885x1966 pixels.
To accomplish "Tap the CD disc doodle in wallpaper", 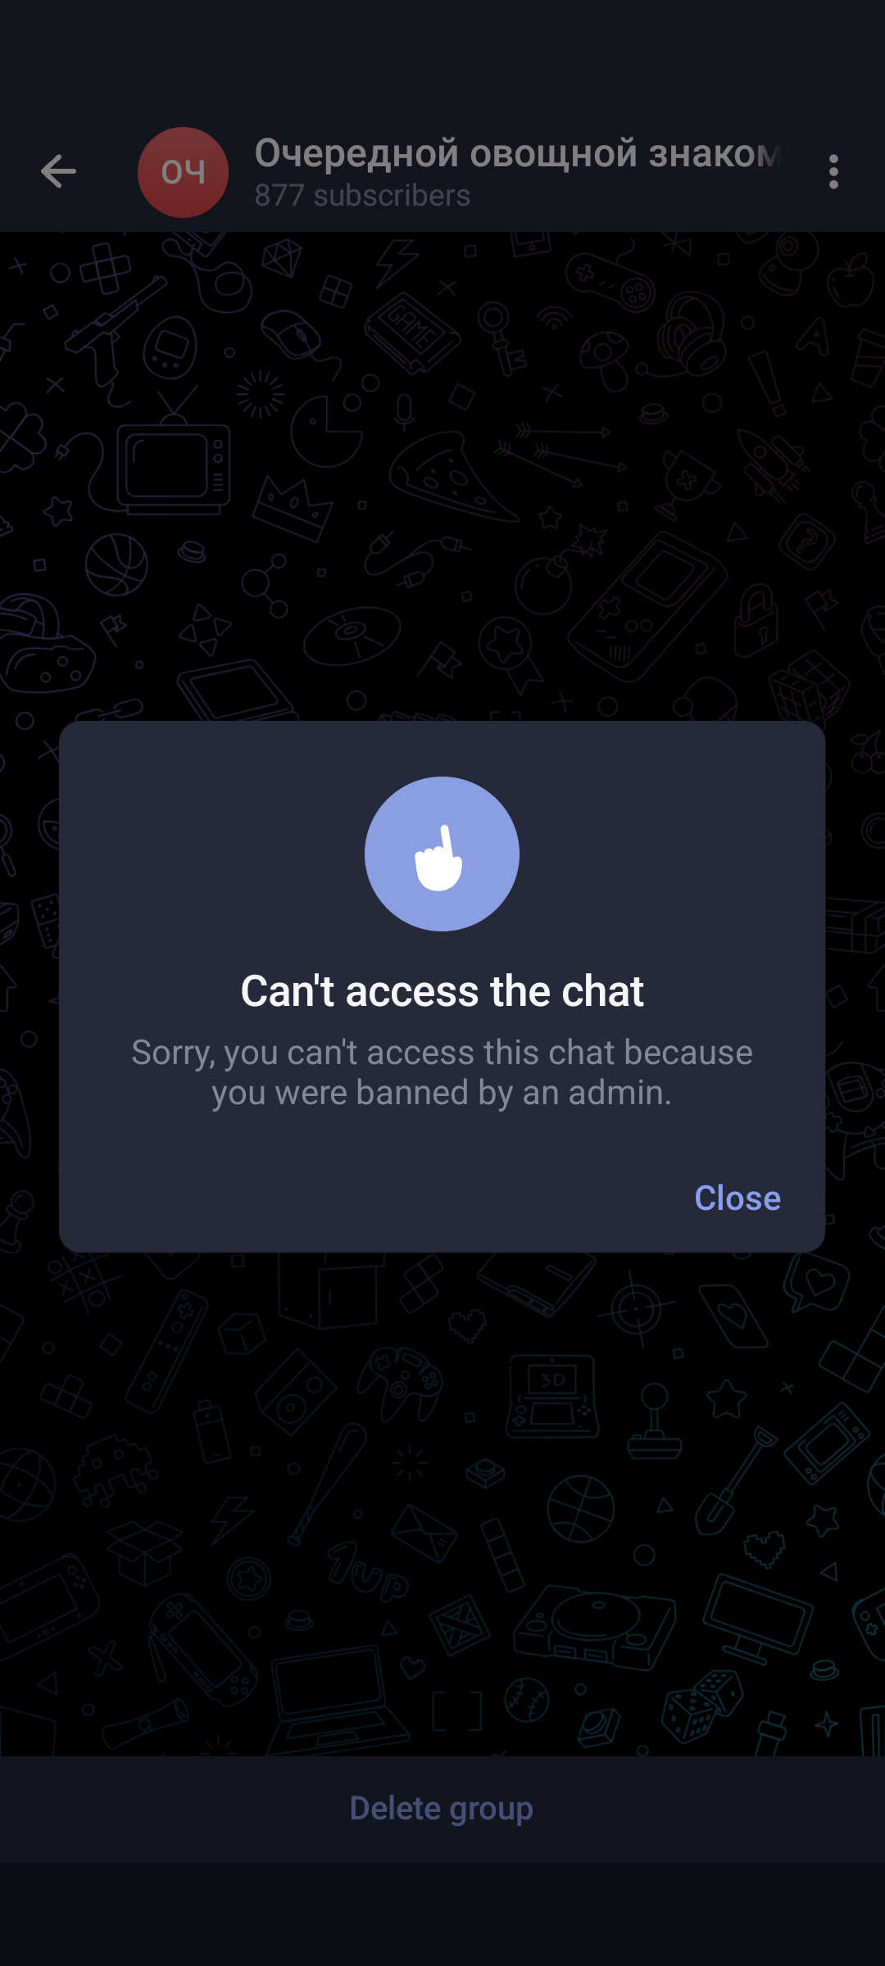I will [x=352, y=636].
